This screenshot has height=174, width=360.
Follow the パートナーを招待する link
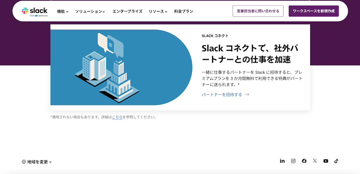225,95
